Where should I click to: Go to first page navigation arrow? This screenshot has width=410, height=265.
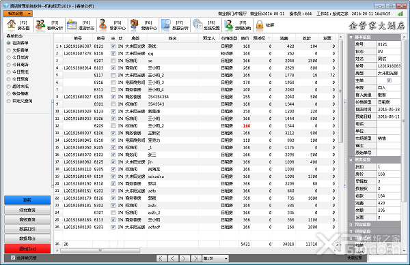(x=161, y=258)
